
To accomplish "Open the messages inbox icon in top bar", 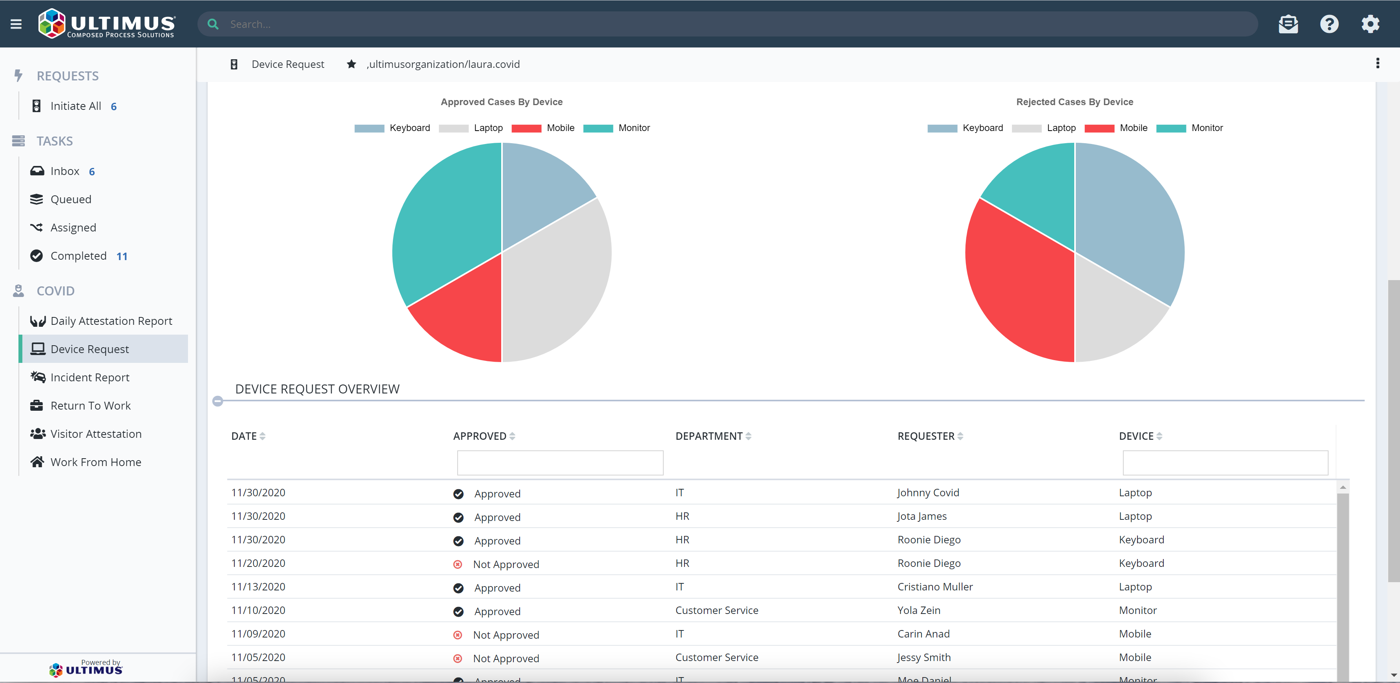I will coord(1288,24).
